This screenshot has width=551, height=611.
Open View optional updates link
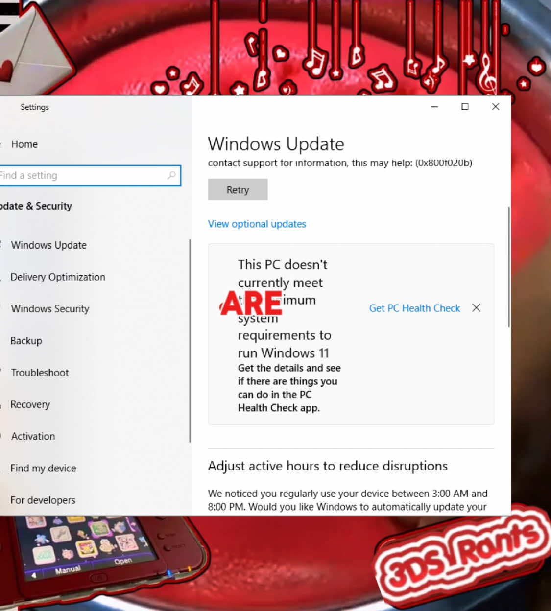(257, 224)
